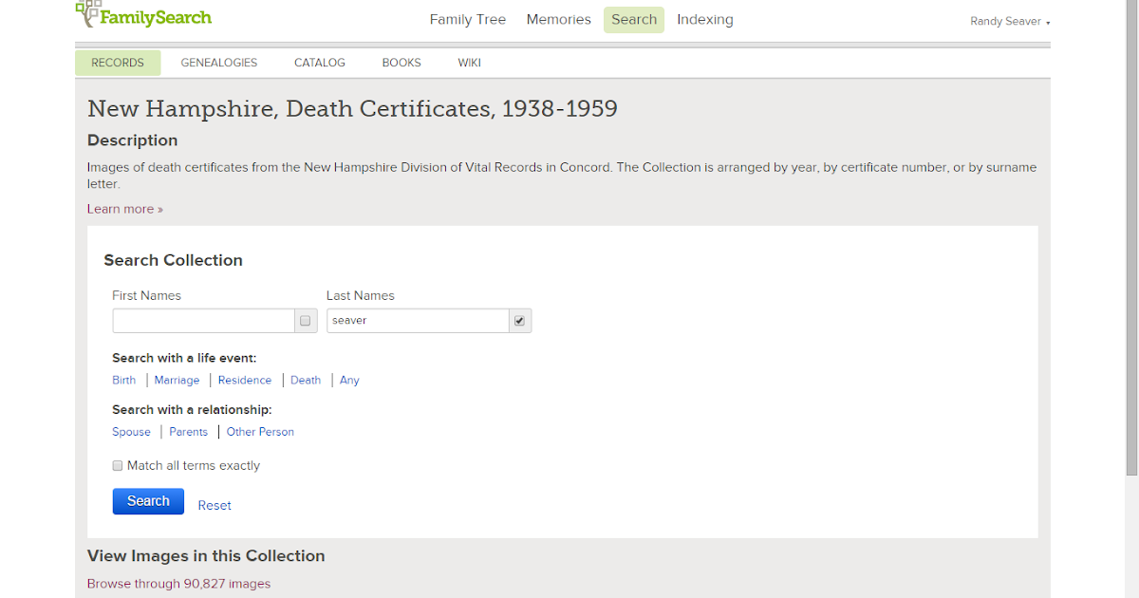This screenshot has height=598, width=1139.
Task: Expand the Spouse relationship fields
Action: 131,432
